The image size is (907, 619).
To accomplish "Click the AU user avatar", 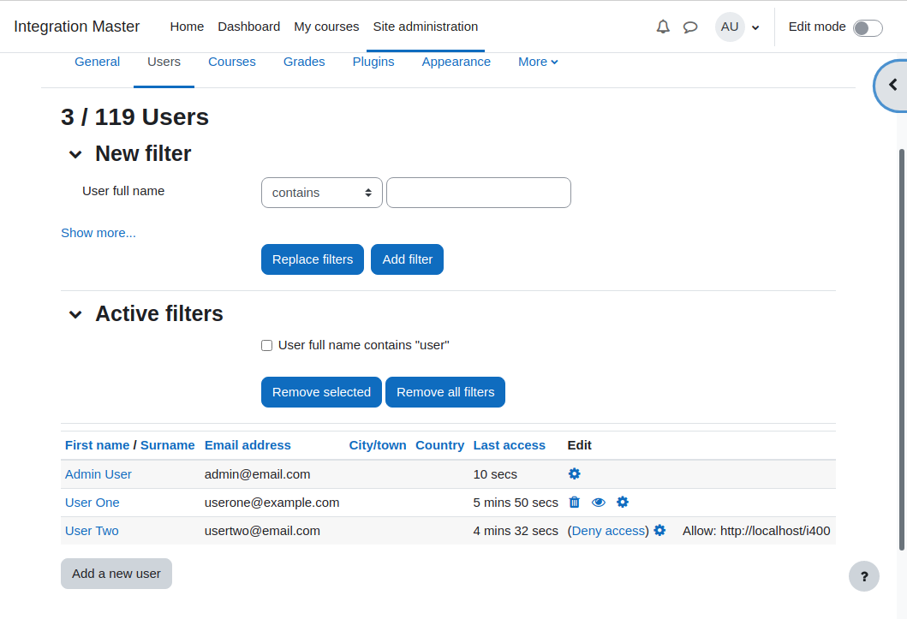I will tap(730, 27).
